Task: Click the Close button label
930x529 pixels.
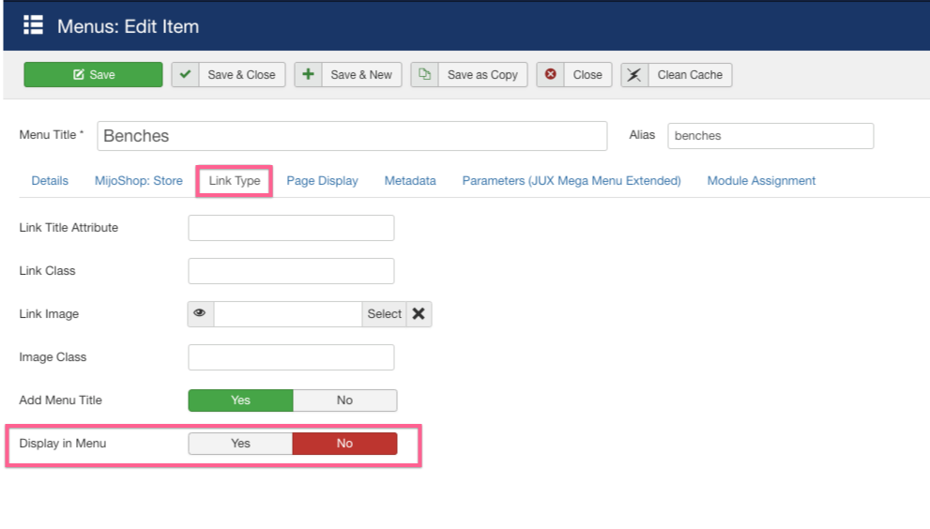Action: coord(587,75)
